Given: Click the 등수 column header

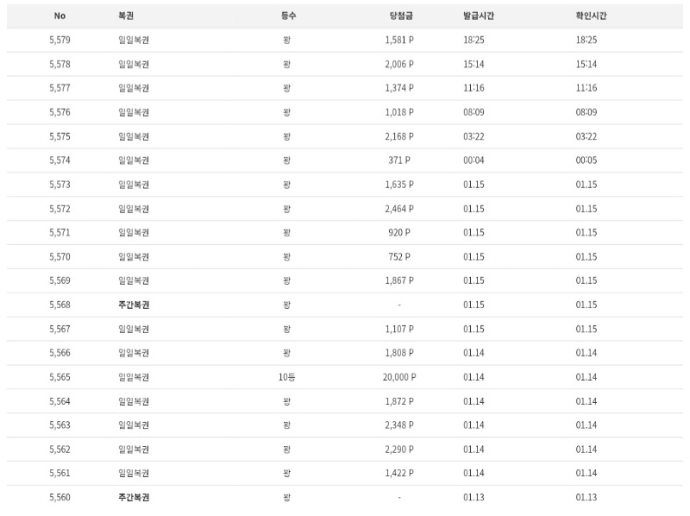Looking at the screenshot, I should coord(287,16).
